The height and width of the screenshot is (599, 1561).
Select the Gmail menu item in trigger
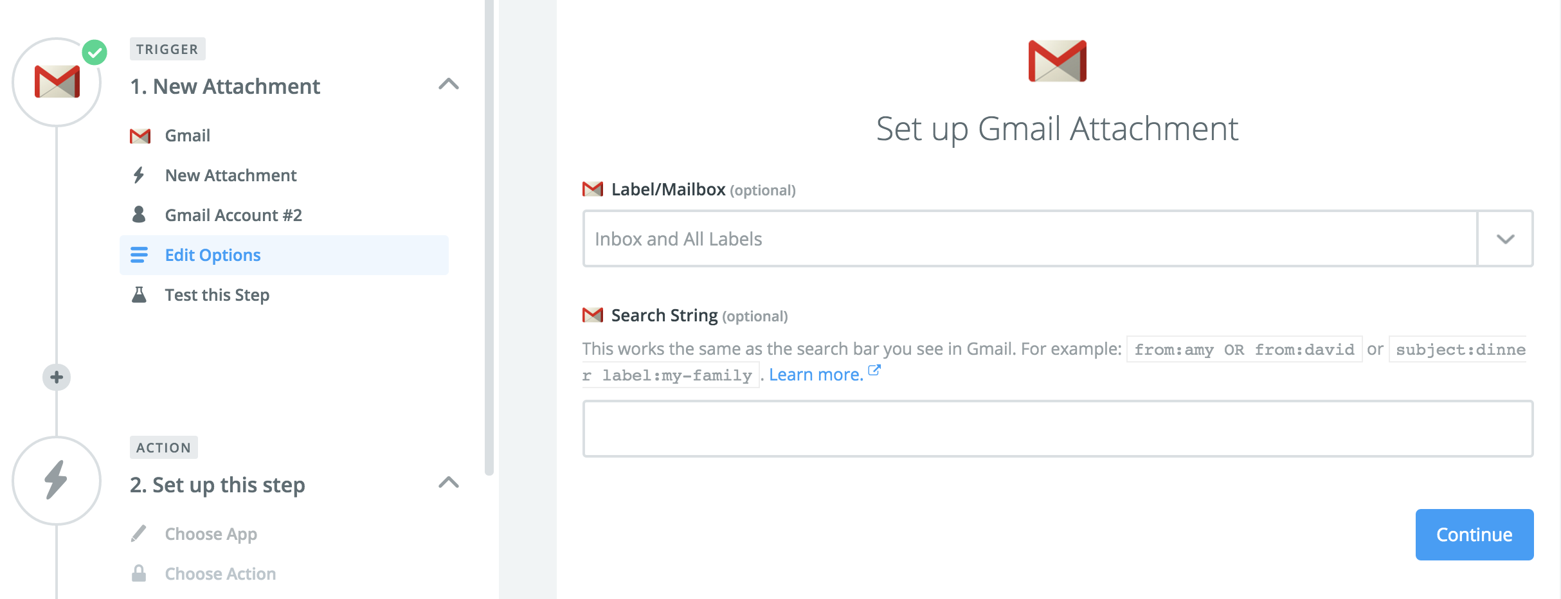coord(284,136)
